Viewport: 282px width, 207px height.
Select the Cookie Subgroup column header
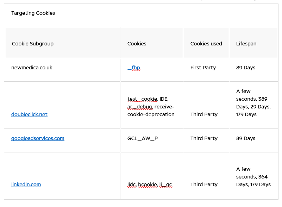pyautogui.click(x=33, y=44)
